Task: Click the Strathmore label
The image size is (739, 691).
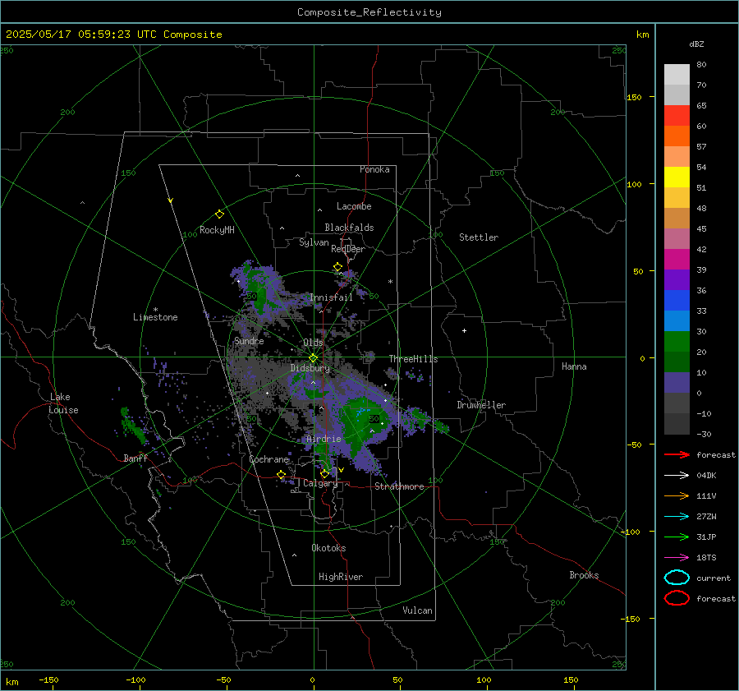Action: [399, 486]
